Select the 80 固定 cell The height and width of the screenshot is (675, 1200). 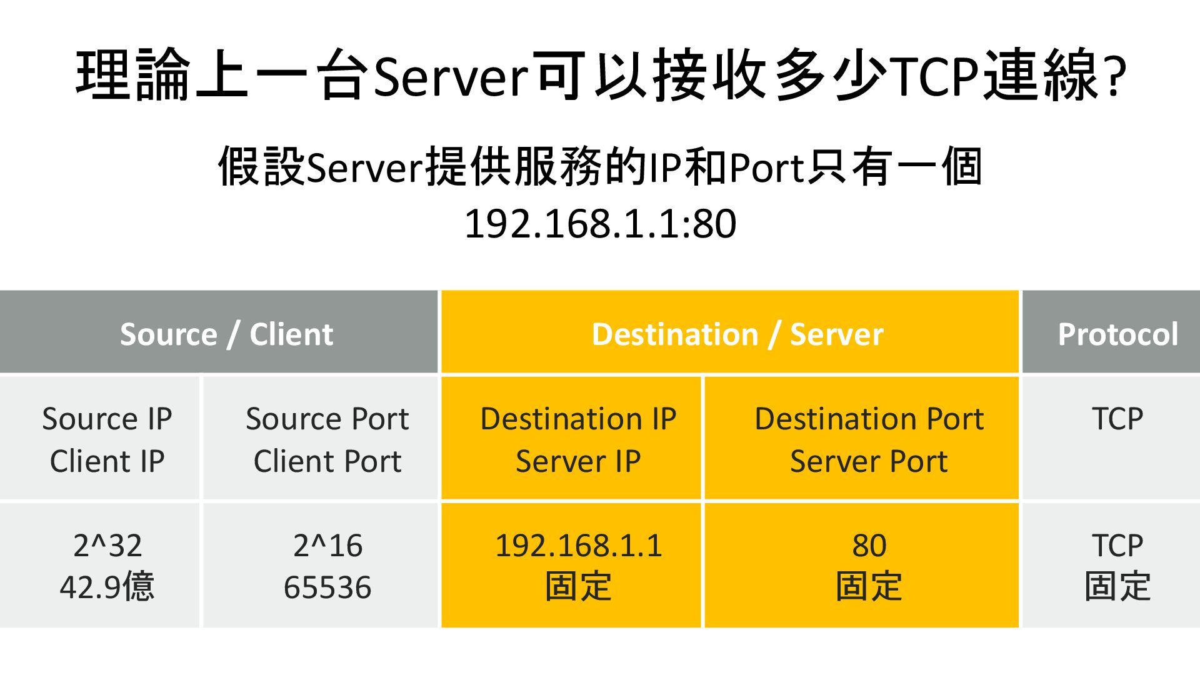click(x=862, y=565)
